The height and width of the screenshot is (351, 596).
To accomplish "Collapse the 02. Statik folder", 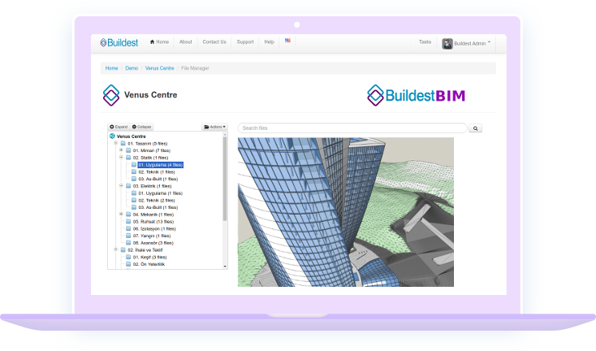I will [121, 158].
